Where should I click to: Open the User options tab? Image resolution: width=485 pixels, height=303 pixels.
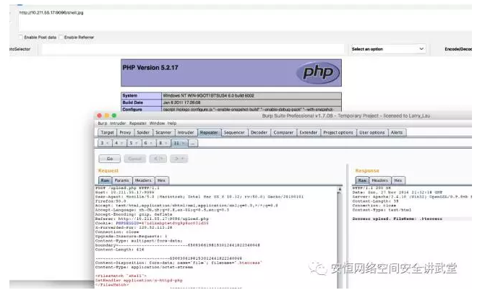(x=372, y=133)
